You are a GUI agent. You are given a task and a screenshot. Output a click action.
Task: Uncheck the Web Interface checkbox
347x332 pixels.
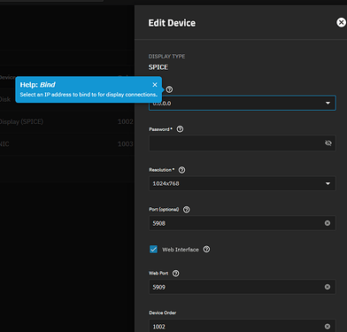tap(153, 249)
